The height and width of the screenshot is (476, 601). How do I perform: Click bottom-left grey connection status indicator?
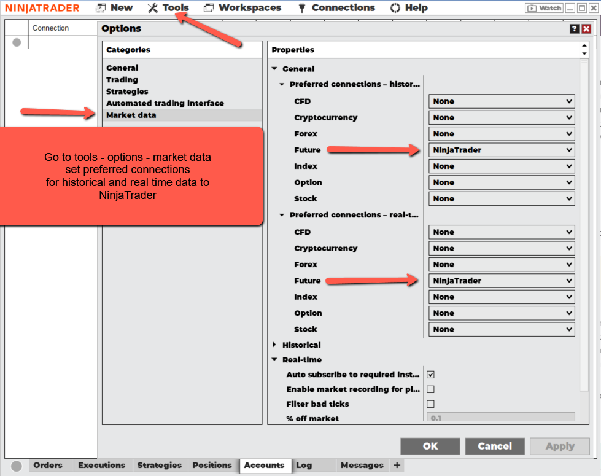click(17, 466)
